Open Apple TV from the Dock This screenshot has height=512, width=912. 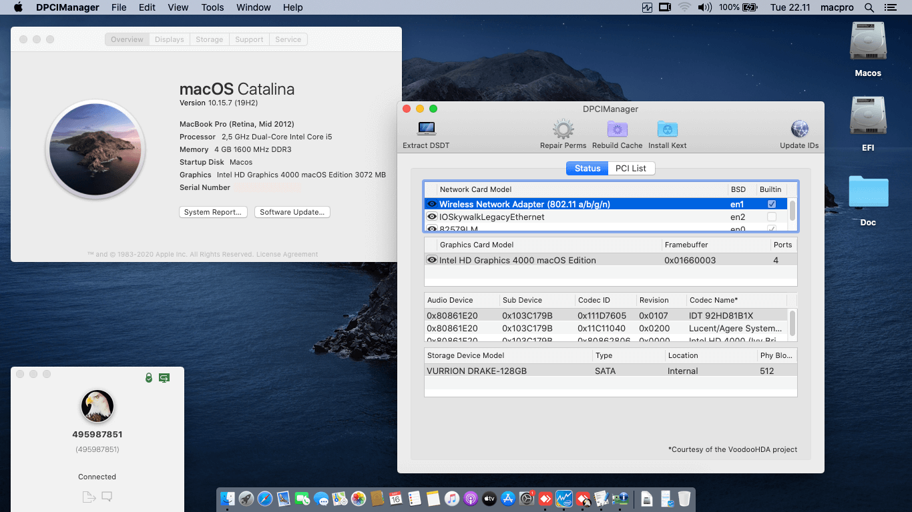(489, 498)
